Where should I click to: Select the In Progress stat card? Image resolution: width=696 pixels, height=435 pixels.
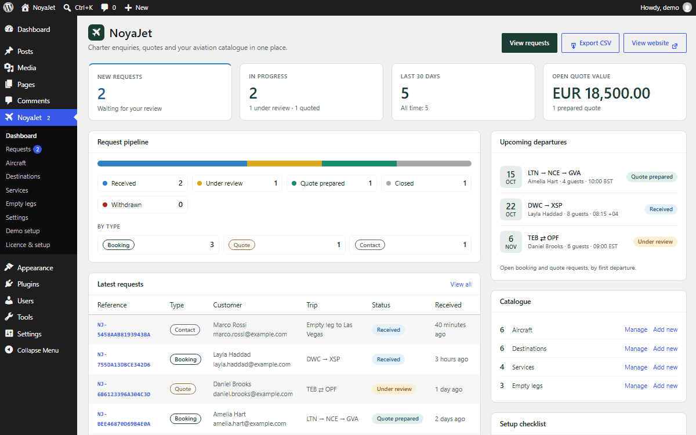click(x=311, y=92)
